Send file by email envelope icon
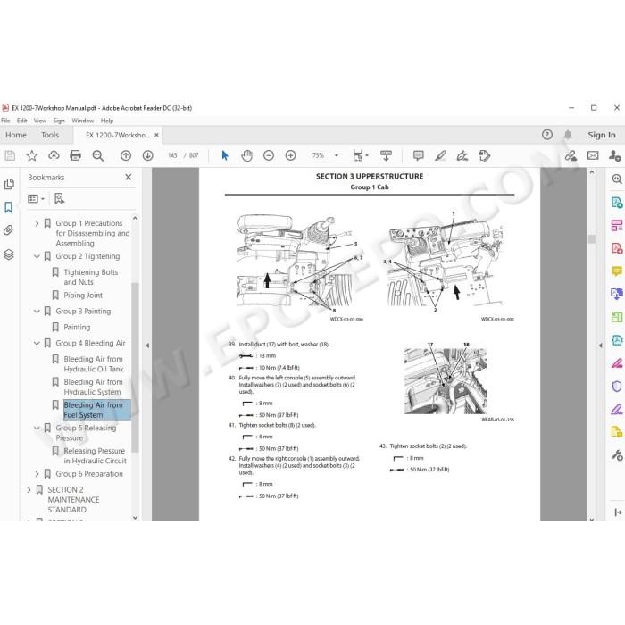The height and width of the screenshot is (625, 625). point(593,155)
